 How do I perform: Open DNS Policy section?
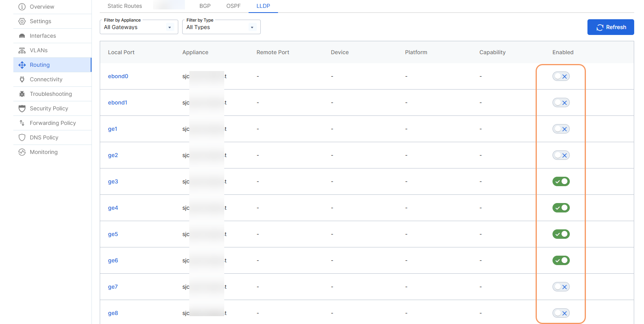52,137
